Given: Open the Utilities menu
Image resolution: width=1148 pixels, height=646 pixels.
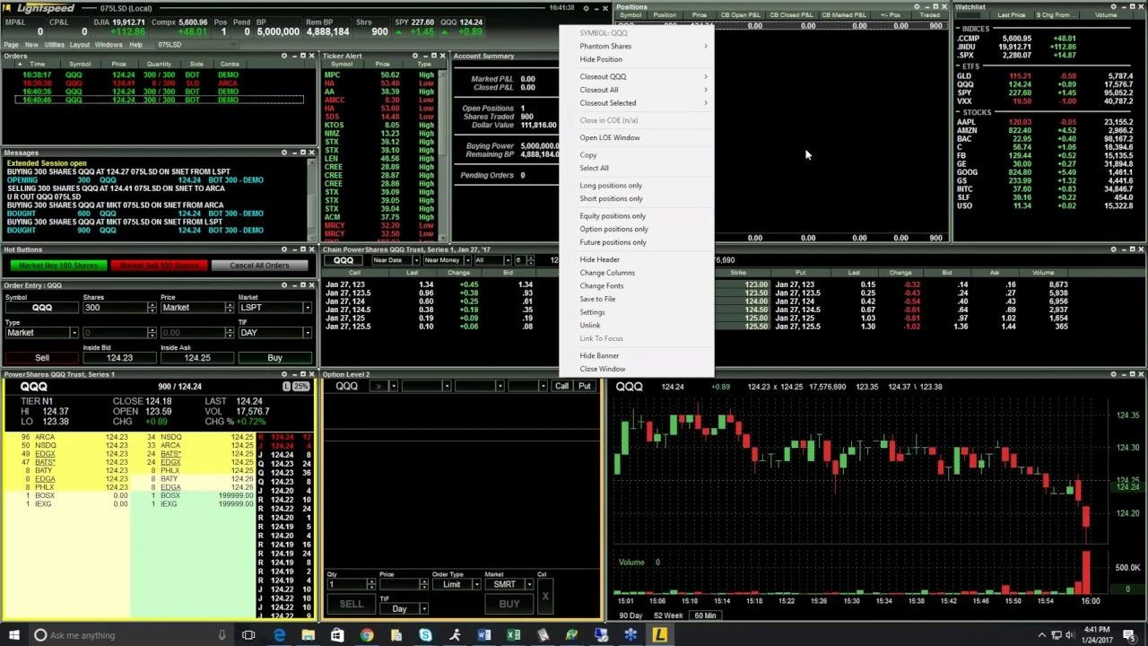Looking at the screenshot, I should click(54, 45).
